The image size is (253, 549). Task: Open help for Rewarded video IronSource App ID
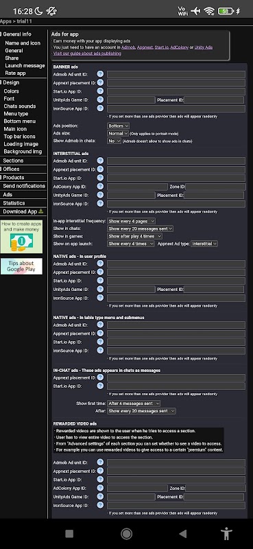(100, 505)
